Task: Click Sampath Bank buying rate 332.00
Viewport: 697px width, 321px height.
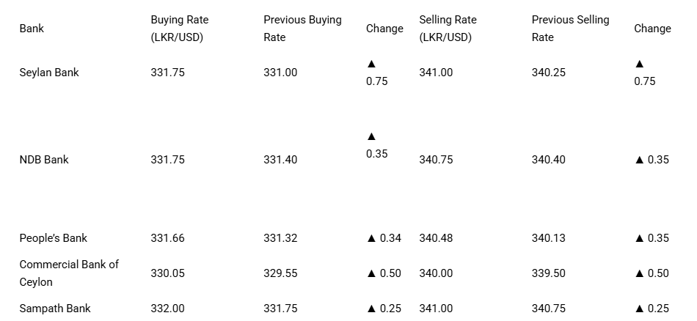Action: coord(167,309)
